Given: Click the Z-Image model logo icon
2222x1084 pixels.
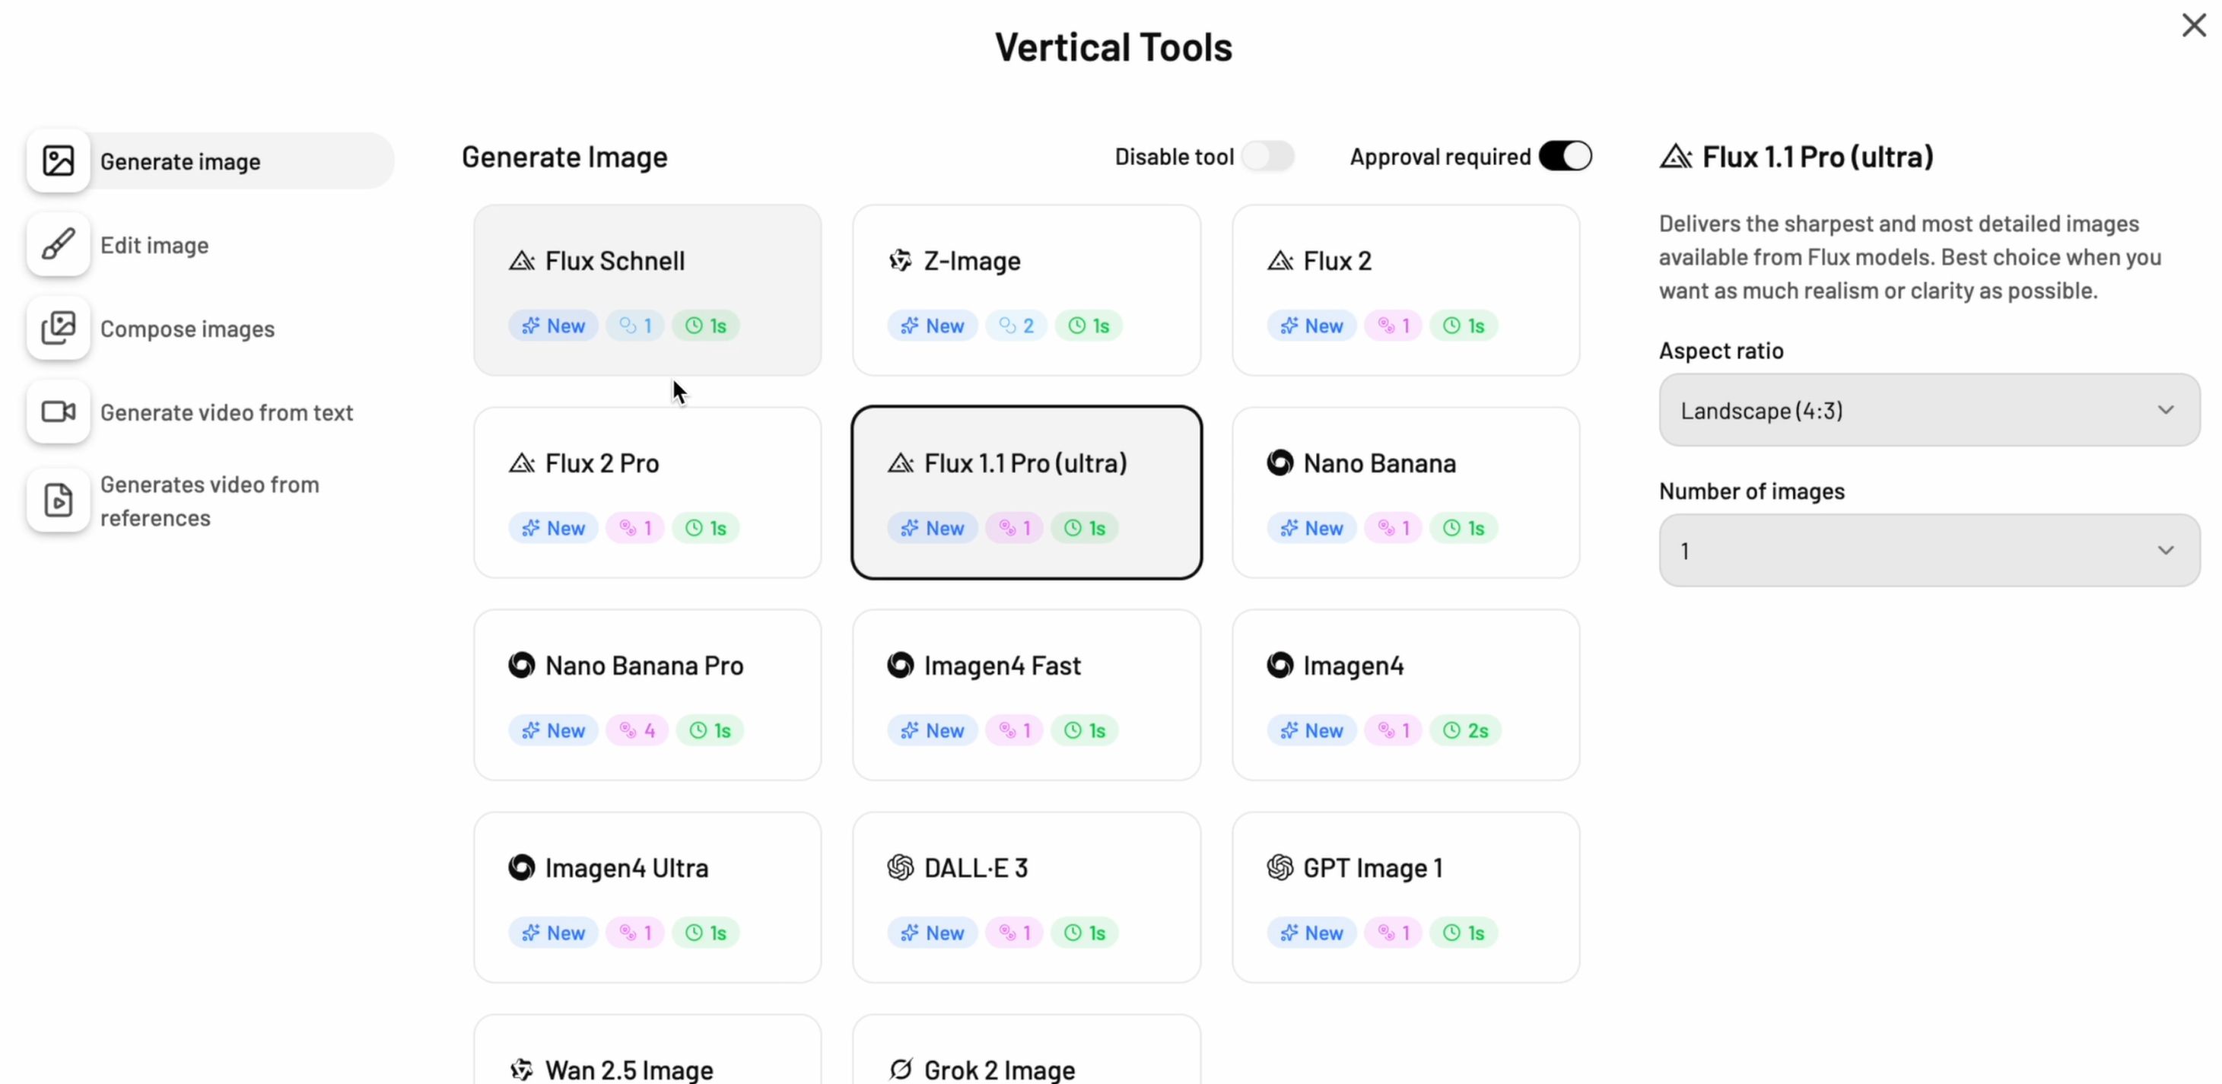Looking at the screenshot, I should (x=901, y=260).
